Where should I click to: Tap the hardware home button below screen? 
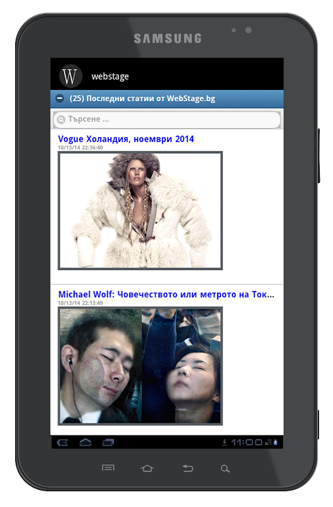(147, 468)
